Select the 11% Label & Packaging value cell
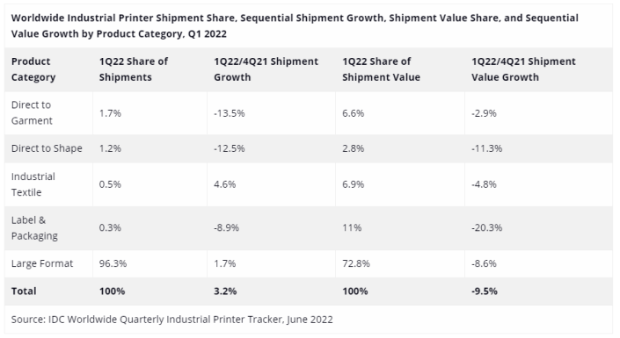620x338 pixels. tap(352, 228)
